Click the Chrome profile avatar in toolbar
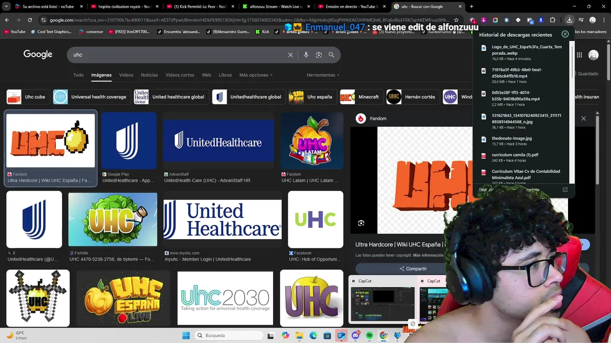Screen dimensions: 611x343 click(592, 20)
